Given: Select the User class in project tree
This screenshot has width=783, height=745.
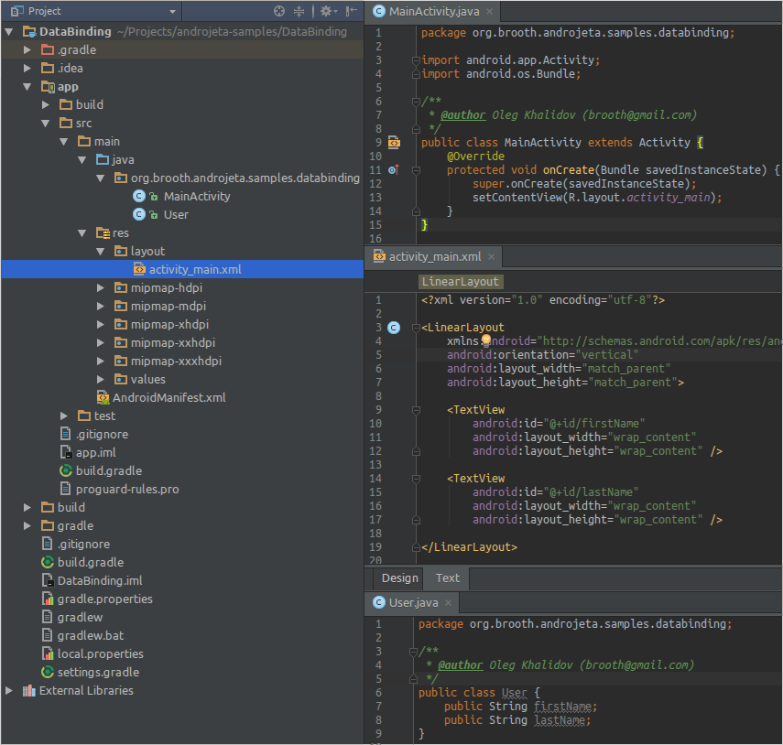Looking at the screenshot, I should click(175, 214).
